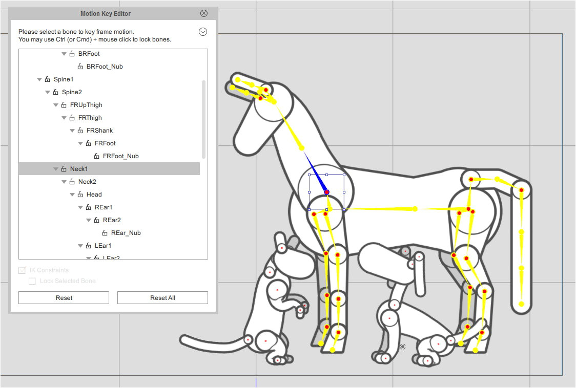Select the REar1 bone entry
The image size is (576, 388).
click(103, 207)
